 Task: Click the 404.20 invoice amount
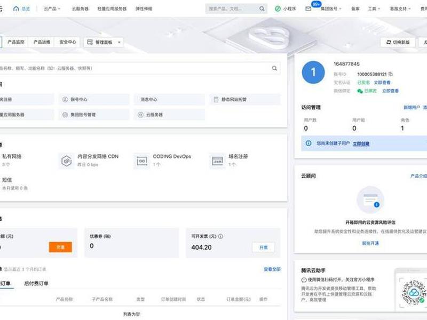(x=202, y=247)
